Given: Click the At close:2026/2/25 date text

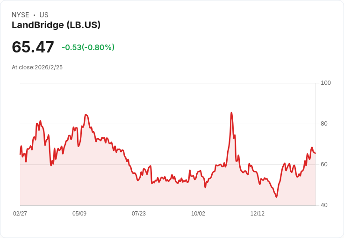Looking at the screenshot, I should 37,67.
